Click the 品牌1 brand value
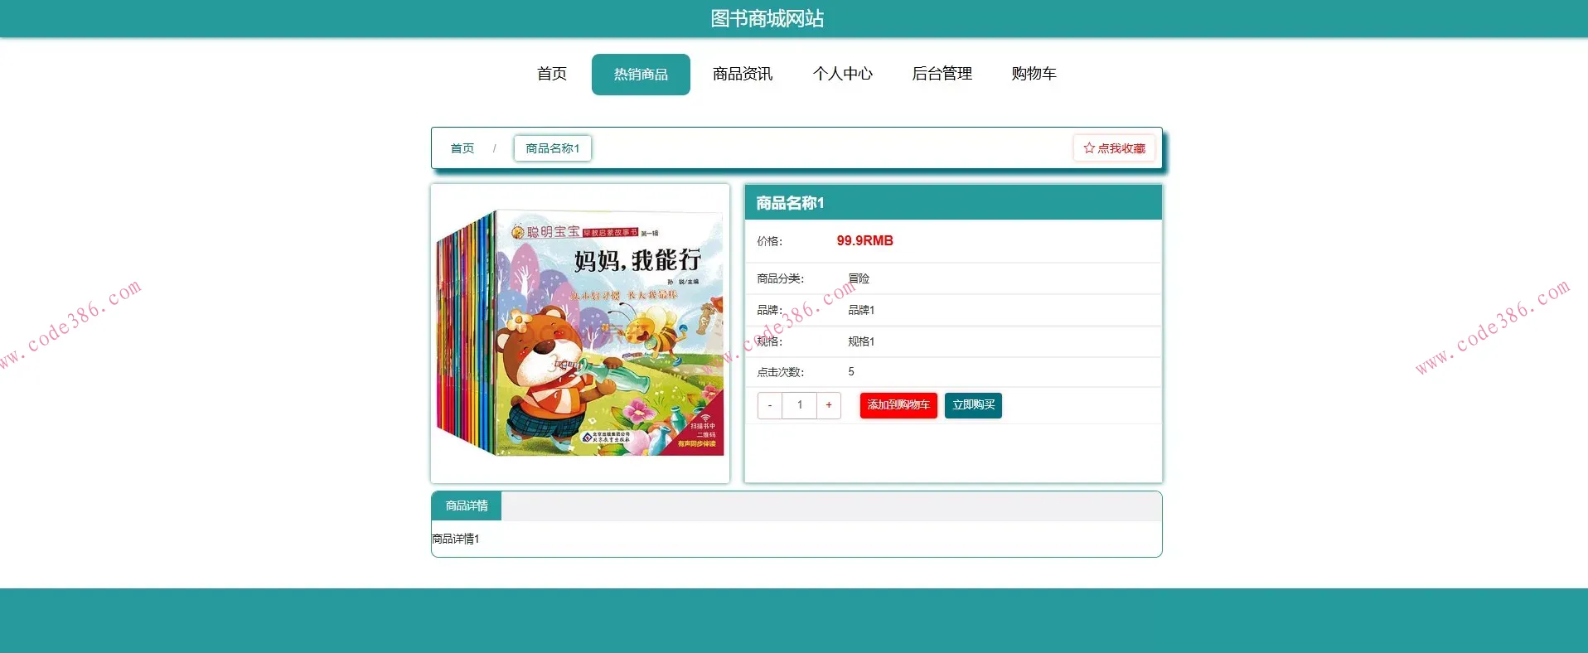Viewport: 1588px width, 653px height. pyautogui.click(x=861, y=310)
